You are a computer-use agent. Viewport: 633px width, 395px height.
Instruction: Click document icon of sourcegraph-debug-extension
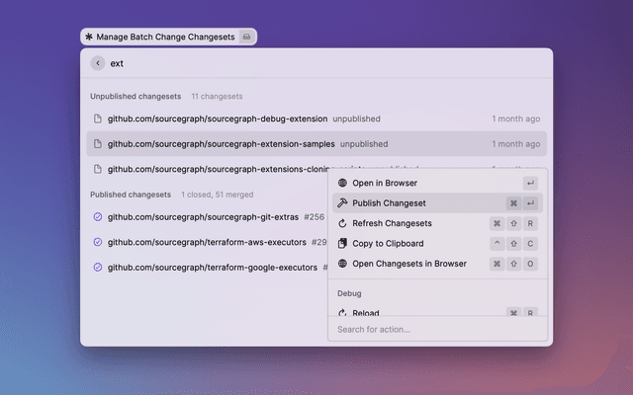97,118
